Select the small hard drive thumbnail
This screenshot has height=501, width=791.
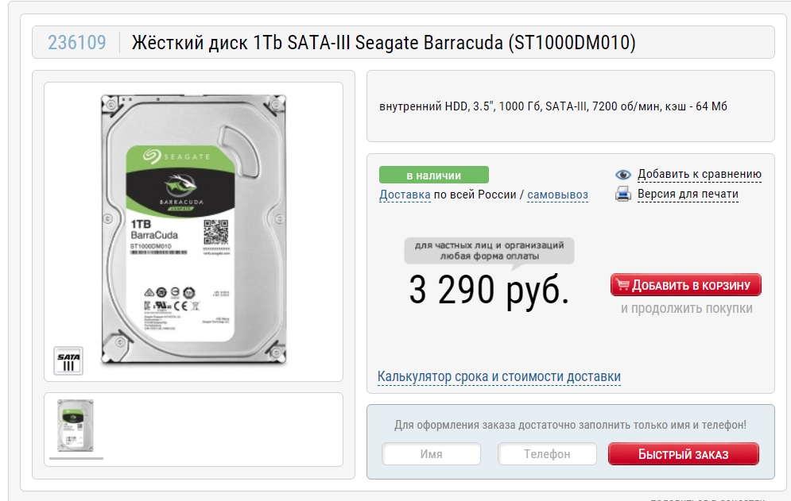click(76, 426)
